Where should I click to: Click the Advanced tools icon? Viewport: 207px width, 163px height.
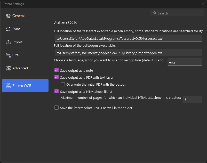point(8,68)
